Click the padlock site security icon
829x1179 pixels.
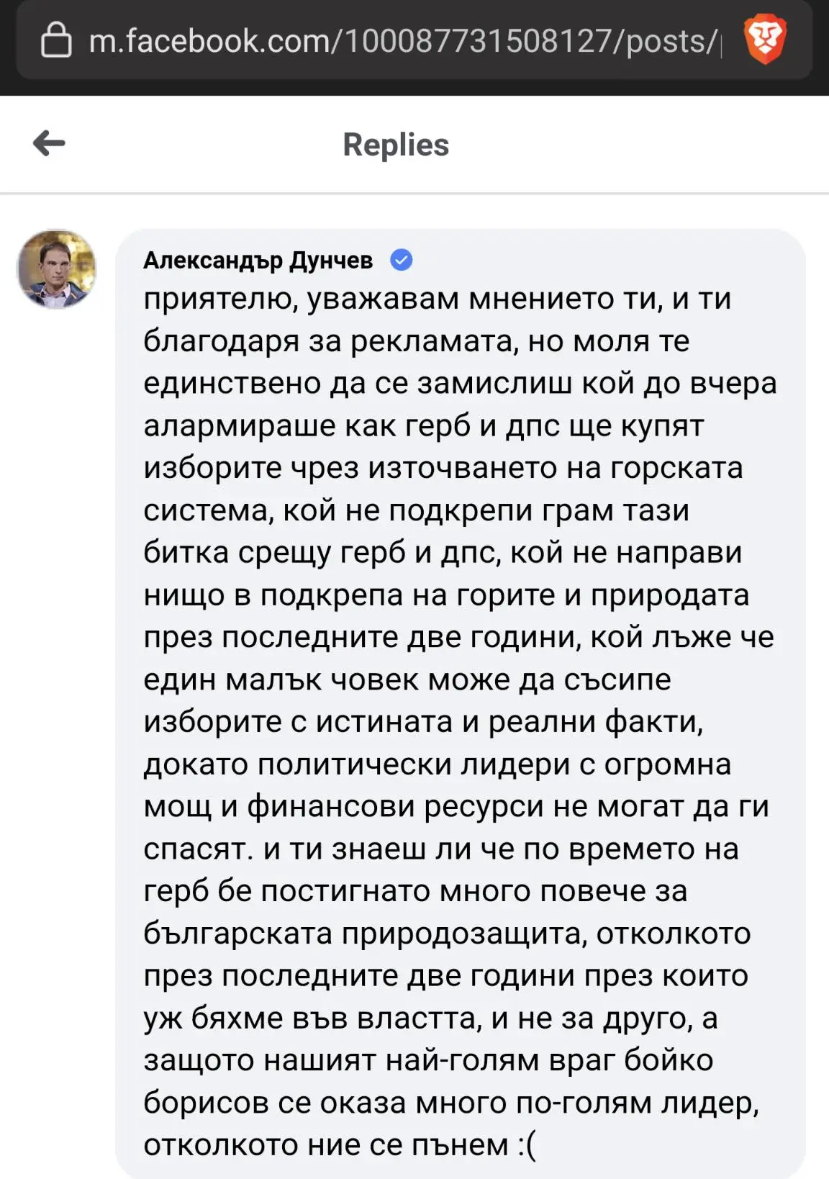click(x=56, y=40)
